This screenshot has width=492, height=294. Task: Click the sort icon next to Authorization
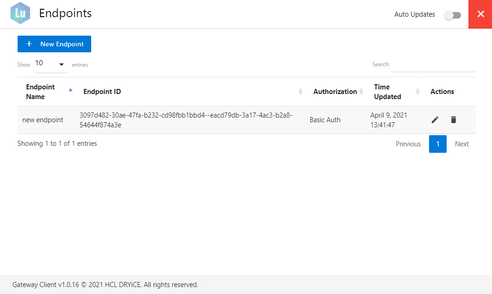[x=361, y=91]
